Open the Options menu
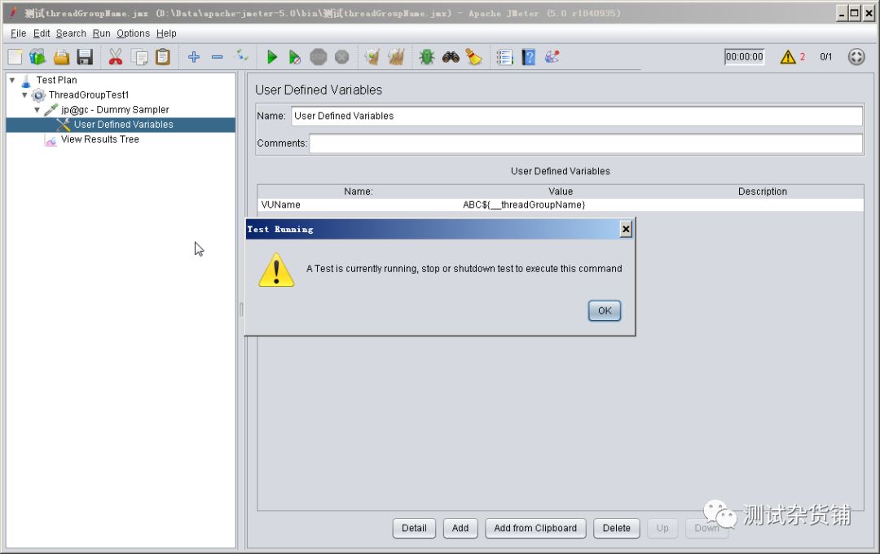Image resolution: width=880 pixels, height=554 pixels. coord(133,33)
